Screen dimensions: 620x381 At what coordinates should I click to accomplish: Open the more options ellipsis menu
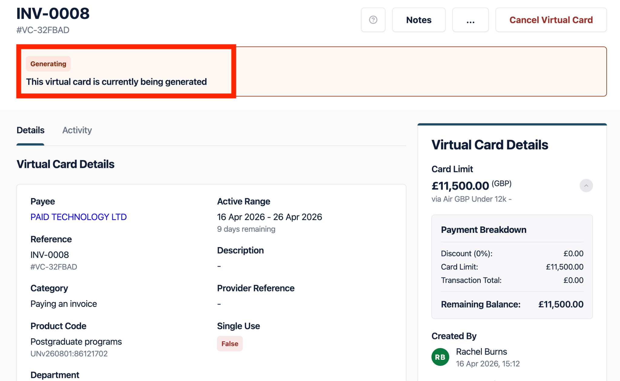point(470,20)
